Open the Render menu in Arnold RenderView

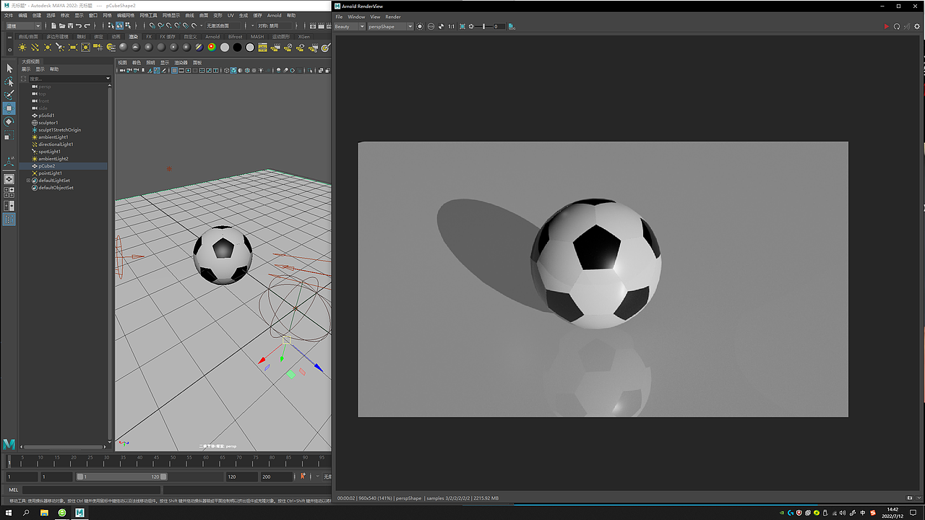click(x=393, y=17)
